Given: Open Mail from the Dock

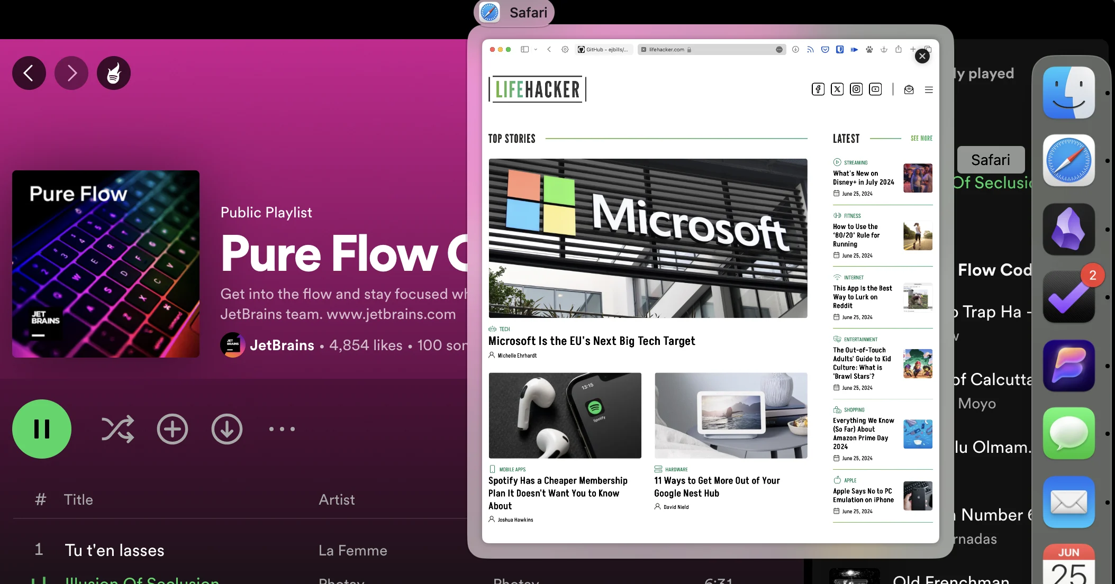Looking at the screenshot, I should click(1069, 502).
